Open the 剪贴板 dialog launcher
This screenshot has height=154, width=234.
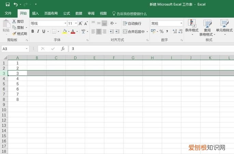tap(27, 40)
